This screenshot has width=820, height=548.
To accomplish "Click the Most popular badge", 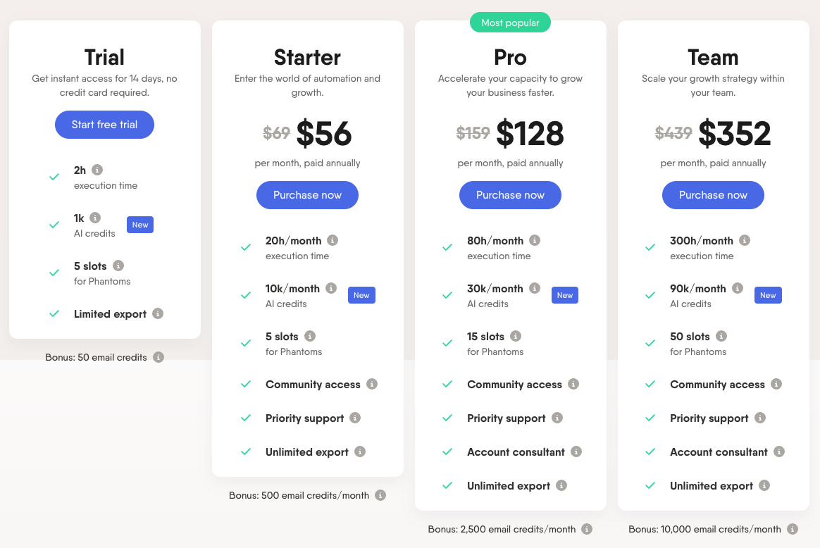I will click(x=510, y=23).
